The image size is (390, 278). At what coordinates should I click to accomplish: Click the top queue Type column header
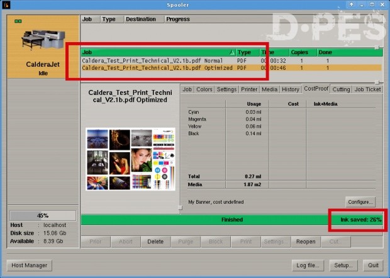(x=112, y=19)
